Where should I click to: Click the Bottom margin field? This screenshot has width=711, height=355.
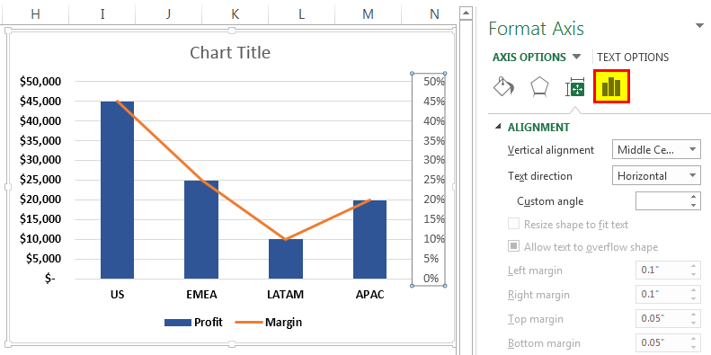pyautogui.click(x=662, y=343)
